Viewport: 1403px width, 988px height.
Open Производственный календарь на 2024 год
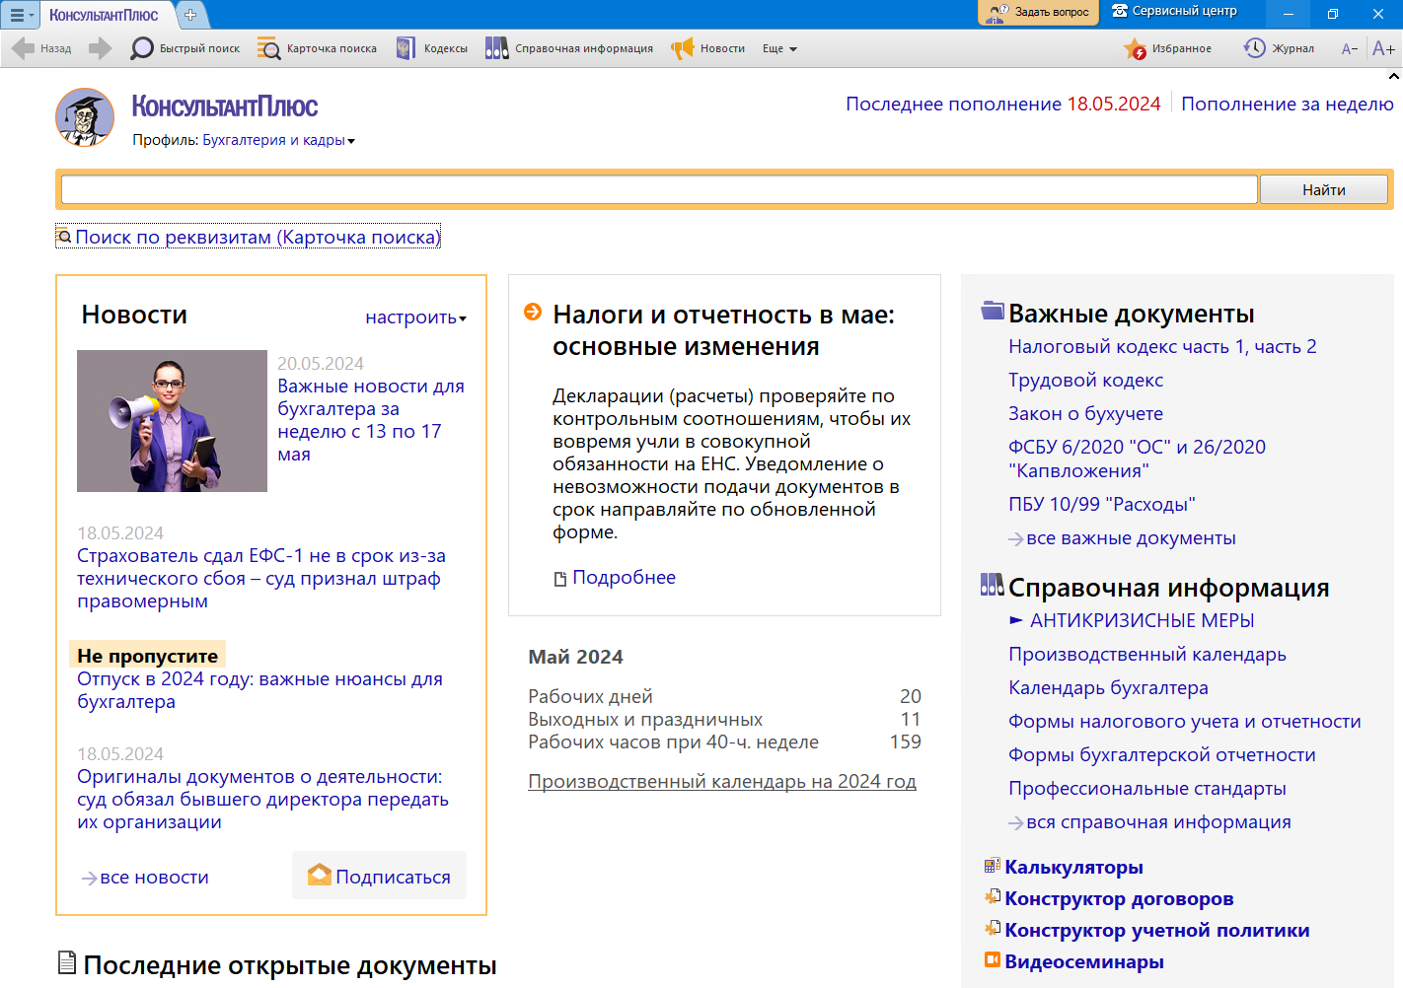[x=722, y=781]
